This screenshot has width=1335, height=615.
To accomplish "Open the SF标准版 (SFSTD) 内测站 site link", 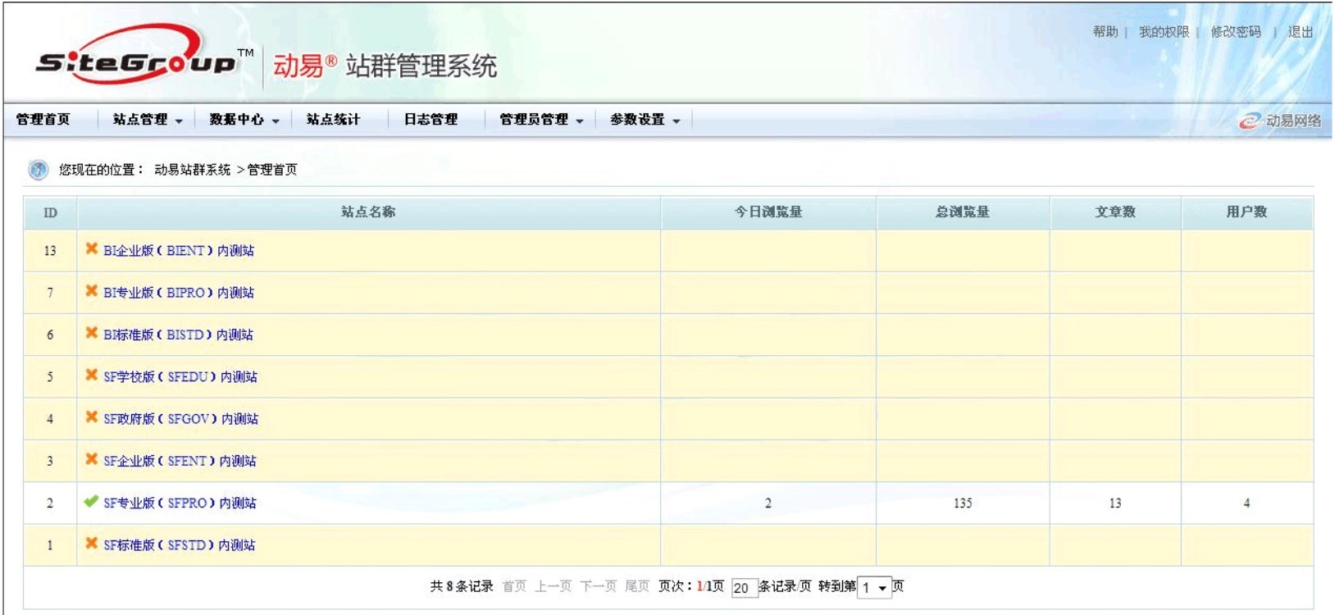I will 180,545.
